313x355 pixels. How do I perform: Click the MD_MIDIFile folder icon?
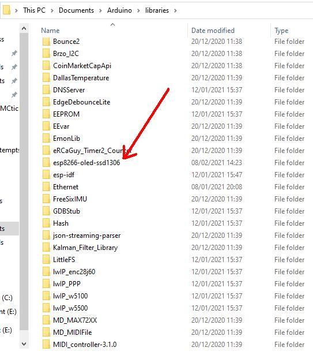coord(46,332)
